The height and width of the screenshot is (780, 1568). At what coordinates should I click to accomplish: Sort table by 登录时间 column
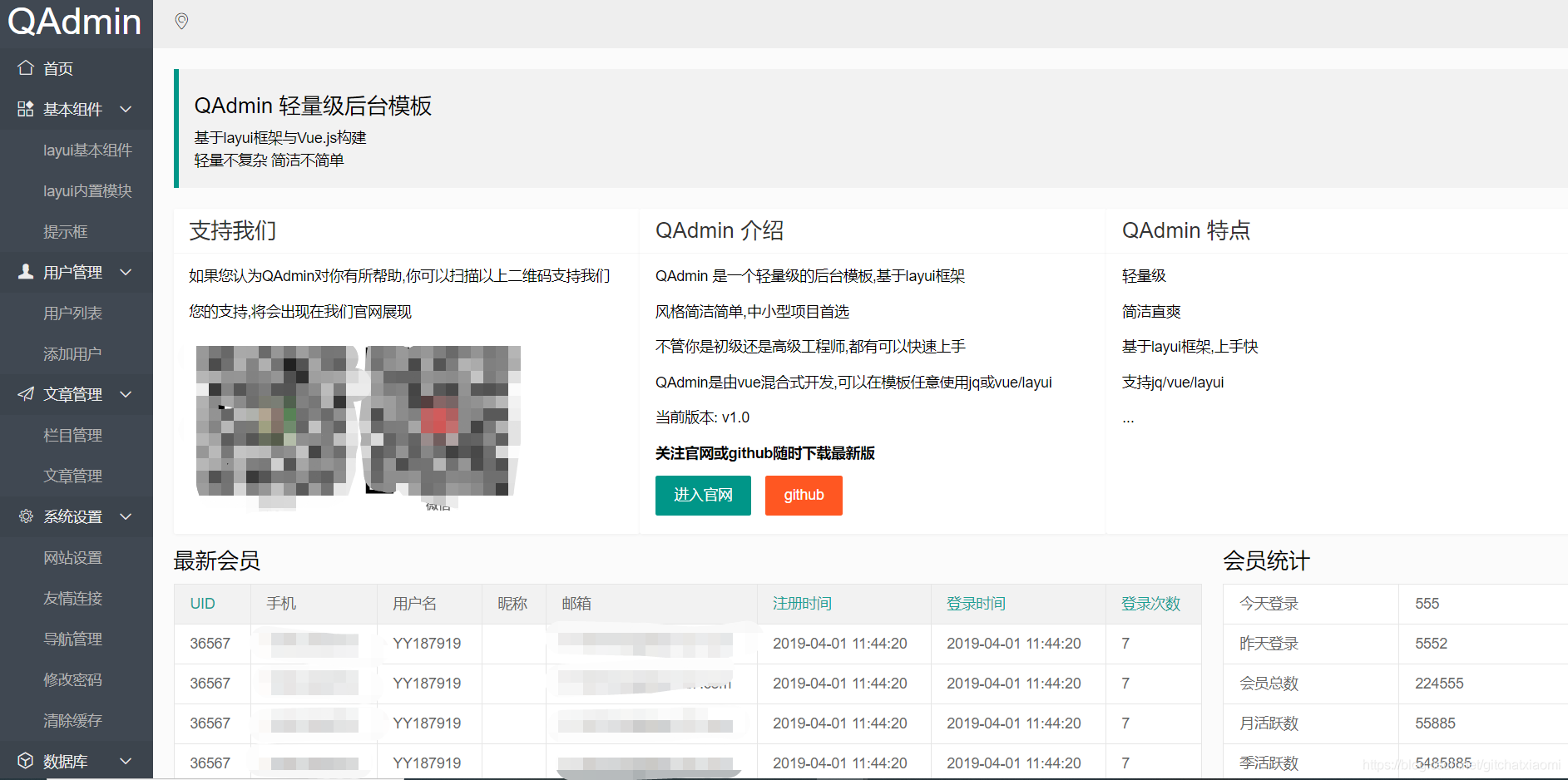point(976,604)
